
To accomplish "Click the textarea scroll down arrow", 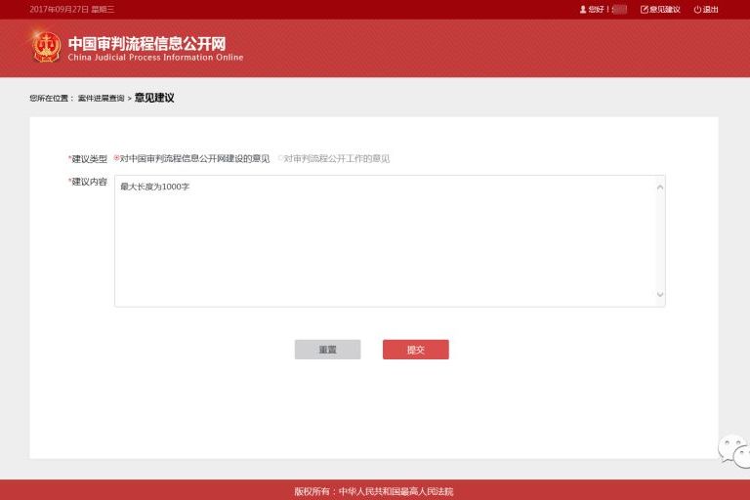I will coord(660,295).
